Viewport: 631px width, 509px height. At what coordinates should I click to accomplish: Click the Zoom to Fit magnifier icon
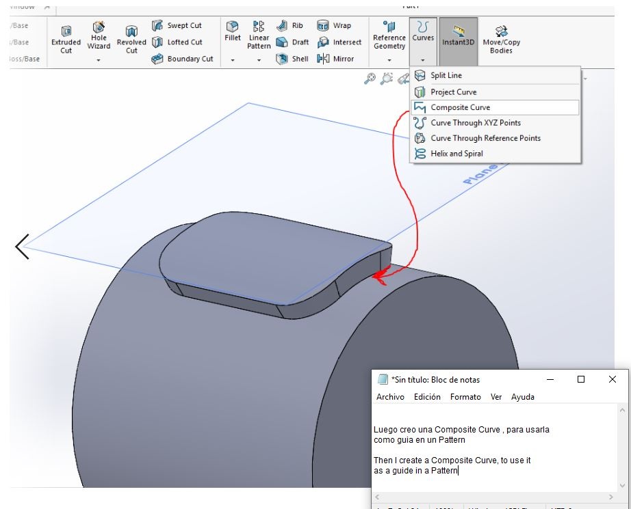coord(370,79)
